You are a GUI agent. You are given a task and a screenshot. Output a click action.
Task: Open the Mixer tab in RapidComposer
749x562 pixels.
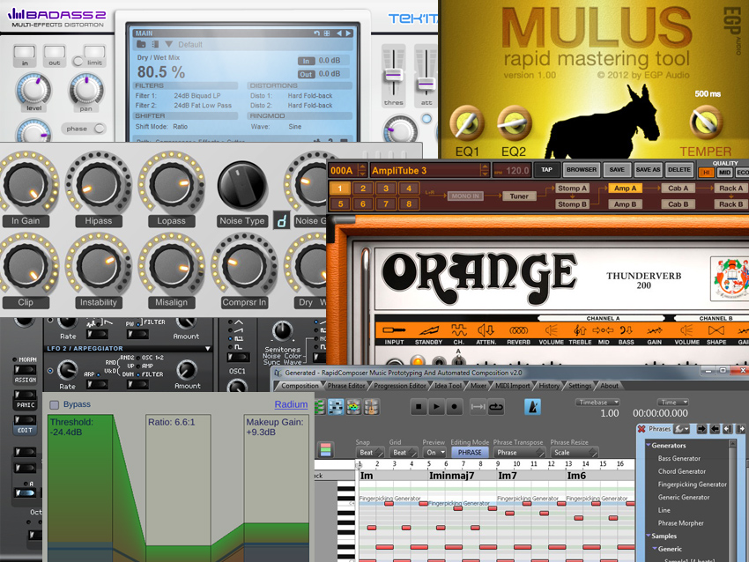(478, 386)
